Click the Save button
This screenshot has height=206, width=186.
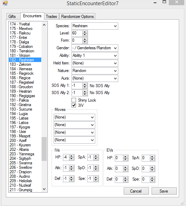pos(164,191)
